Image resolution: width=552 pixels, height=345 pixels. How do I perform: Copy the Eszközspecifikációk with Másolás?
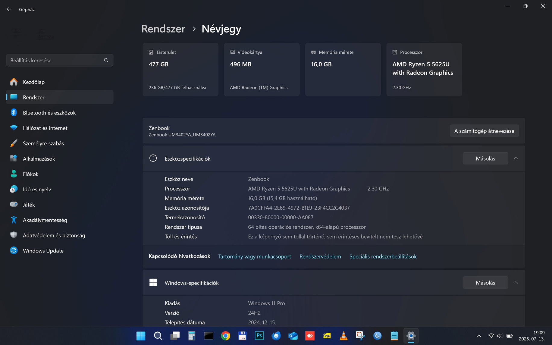[485, 158]
